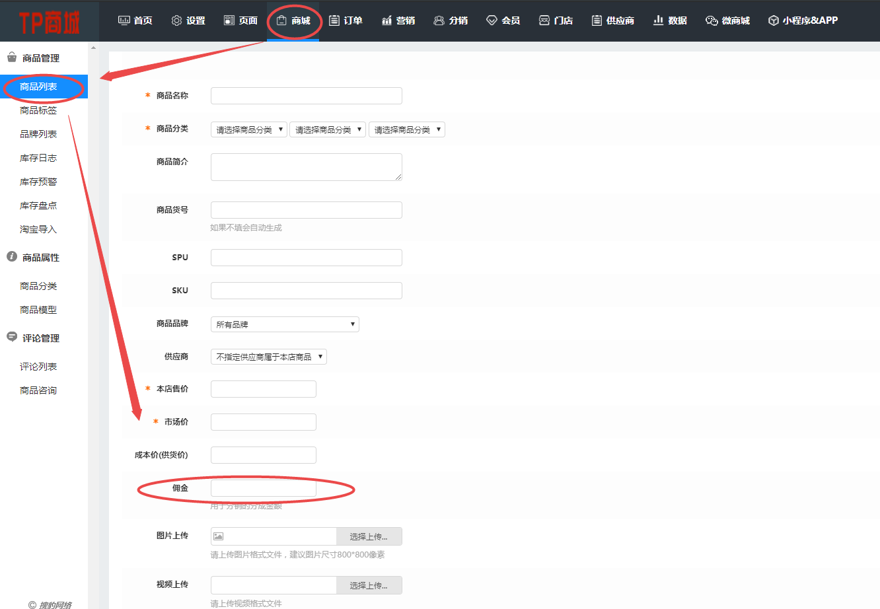Screen dimensions: 880x609
Task: Select the 门店 stores icon
Action: pyautogui.click(x=543, y=20)
